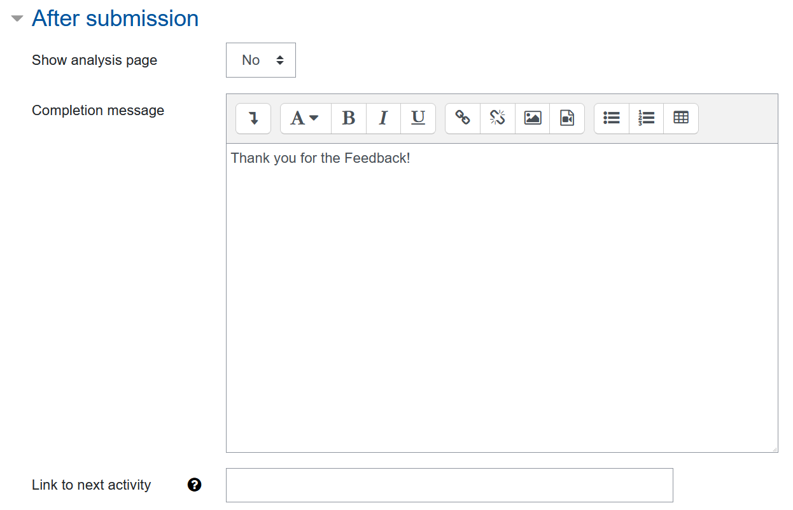The image size is (793, 510).
Task: Open the paragraph styles dropdown
Action: tap(305, 118)
